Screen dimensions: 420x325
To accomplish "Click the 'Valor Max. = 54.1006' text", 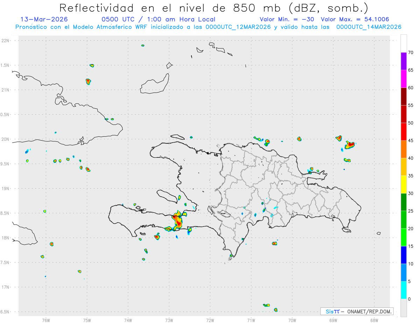I will pos(355,19).
